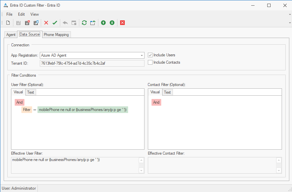Open the Edit menu
This screenshot has width=292, height=192.
(21, 14)
